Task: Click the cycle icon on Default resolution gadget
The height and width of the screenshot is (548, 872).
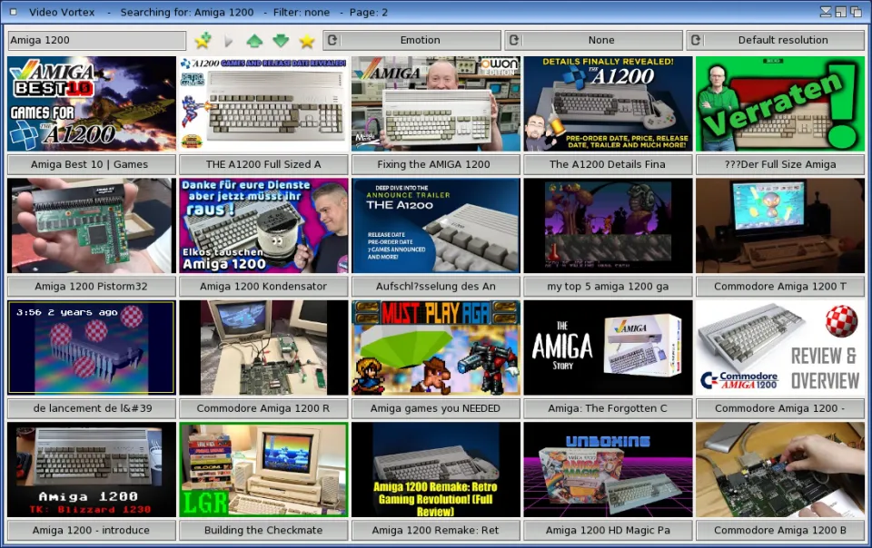Action: (696, 40)
